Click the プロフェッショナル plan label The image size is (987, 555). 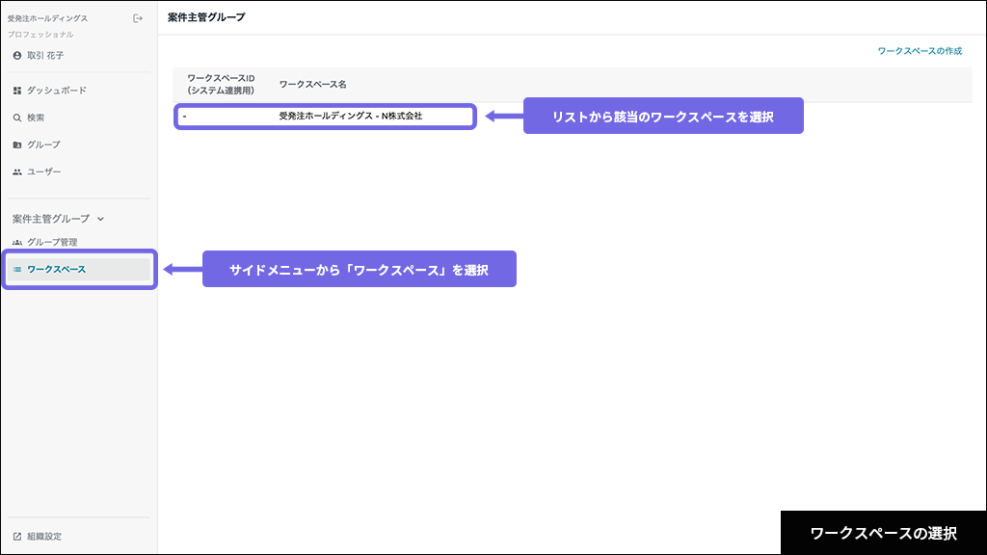point(40,35)
